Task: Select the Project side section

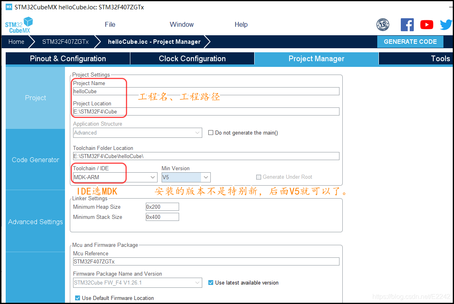Action: (35, 98)
